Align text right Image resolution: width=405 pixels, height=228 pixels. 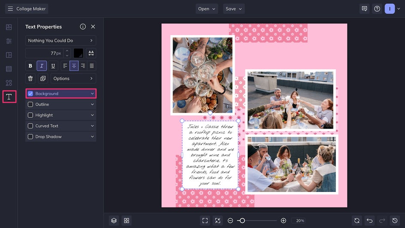83,66
